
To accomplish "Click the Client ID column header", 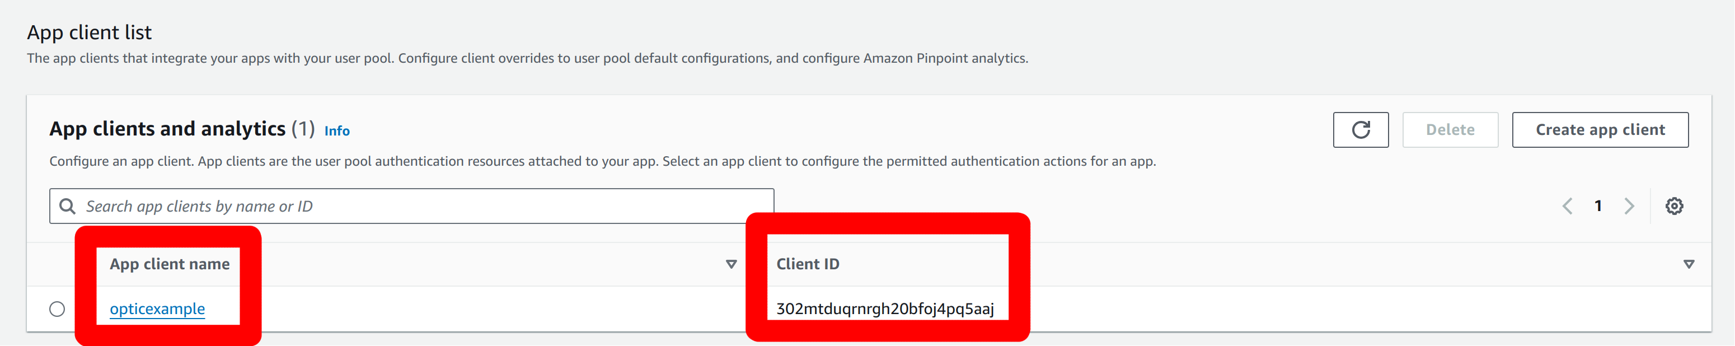I will pos(808,265).
